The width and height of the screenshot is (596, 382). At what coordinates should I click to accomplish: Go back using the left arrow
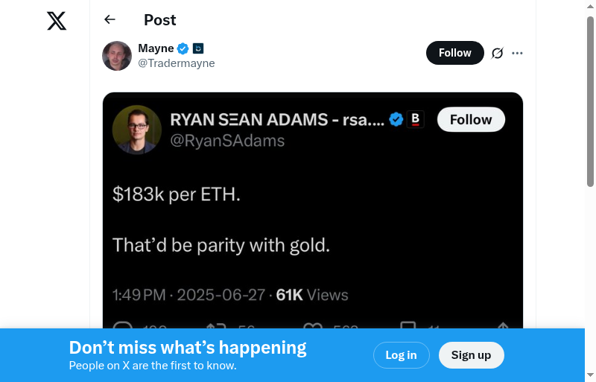(x=110, y=19)
